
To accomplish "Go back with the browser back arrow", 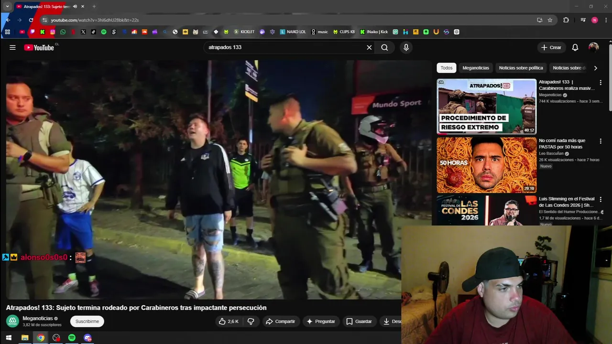I will pos(8,20).
